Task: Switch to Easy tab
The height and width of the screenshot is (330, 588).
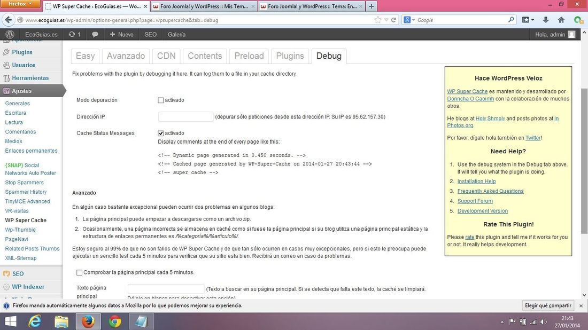Action: (85, 56)
